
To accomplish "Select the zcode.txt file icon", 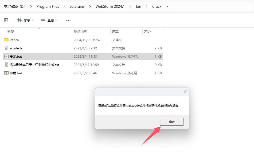I will [6, 48].
